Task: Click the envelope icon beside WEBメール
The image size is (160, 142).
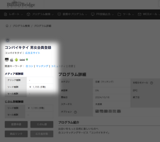Action: 140,14
